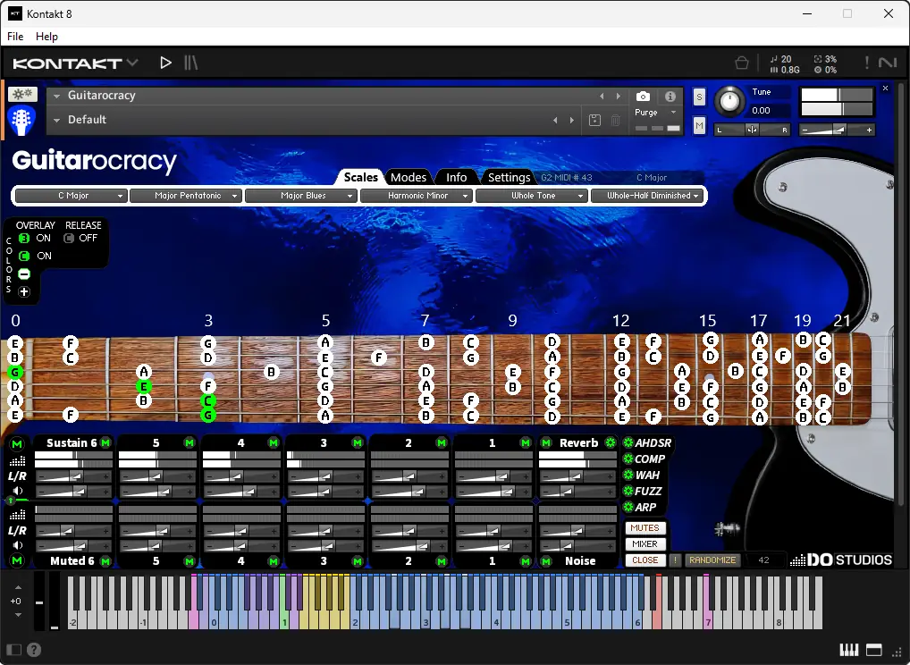This screenshot has height=665, width=910.
Task: Click the FUZZ effect gear icon
Action: pos(628,491)
